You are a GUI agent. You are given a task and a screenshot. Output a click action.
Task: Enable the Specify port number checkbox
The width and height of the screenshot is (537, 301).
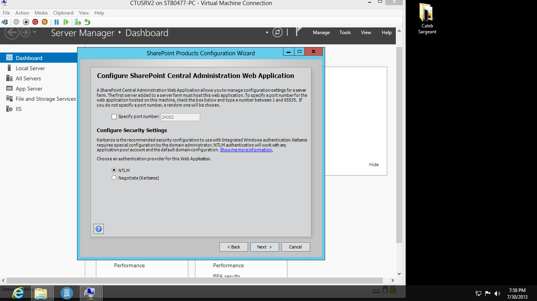pos(114,117)
